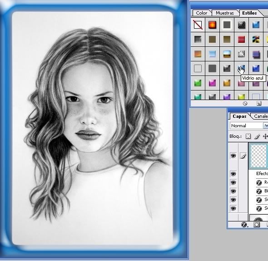Switch to the Muestras tab
268x261 pixels.
pos(224,13)
